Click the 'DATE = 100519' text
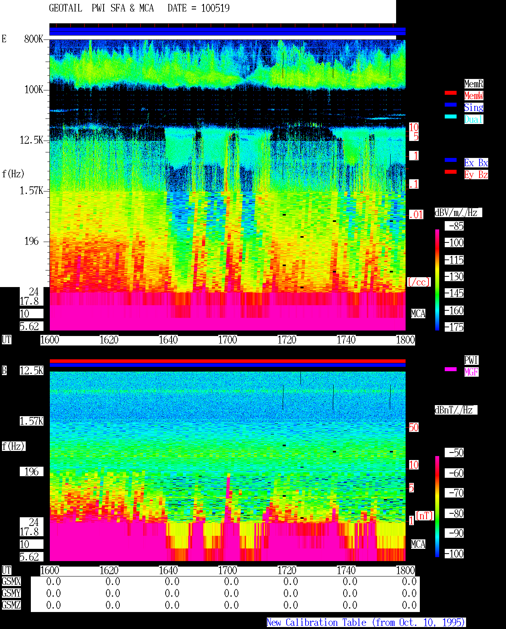 click(198, 8)
